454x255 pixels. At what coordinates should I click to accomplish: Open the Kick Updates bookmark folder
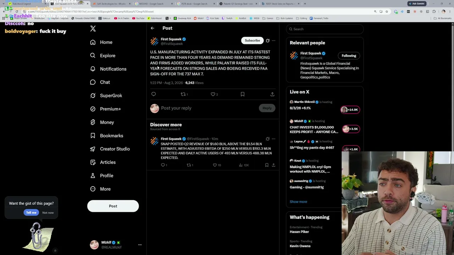click(x=285, y=18)
